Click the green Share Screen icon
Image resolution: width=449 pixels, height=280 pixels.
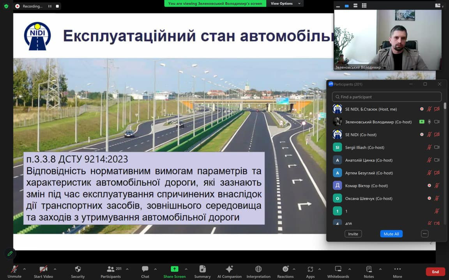(174, 269)
